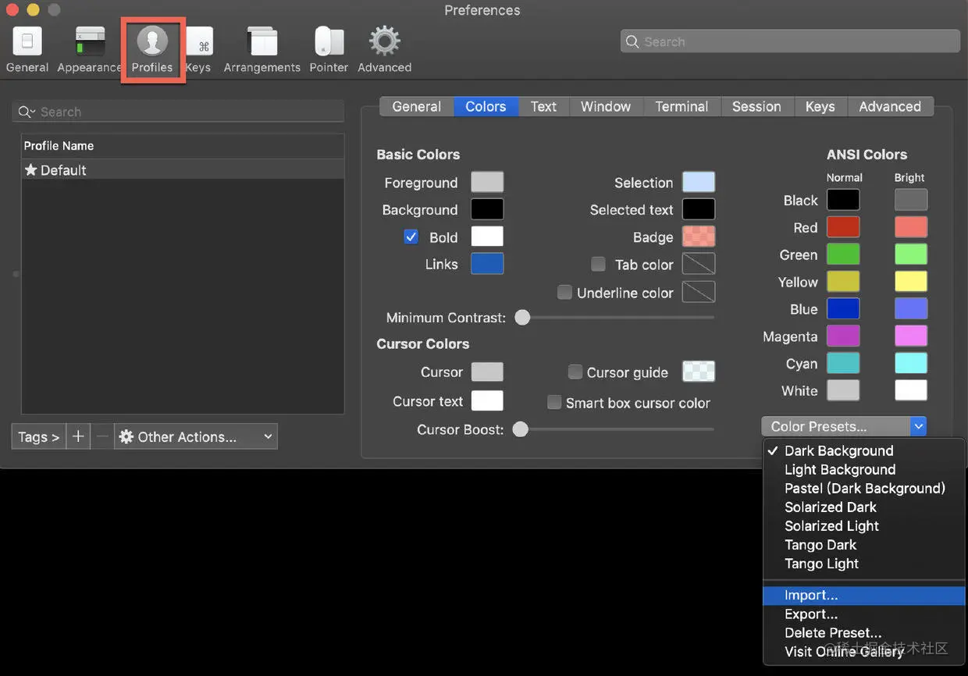Click the bright Cyan ANSI swatch
This screenshot has width=968, height=676.
(x=911, y=363)
